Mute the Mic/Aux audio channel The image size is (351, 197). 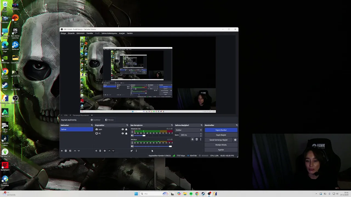tap(132, 146)
